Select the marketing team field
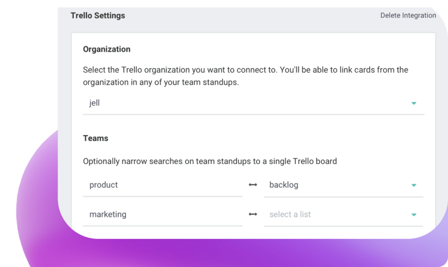Image resolution: width=448 pixels, height=267 pixels. click(x=162, y=214)
